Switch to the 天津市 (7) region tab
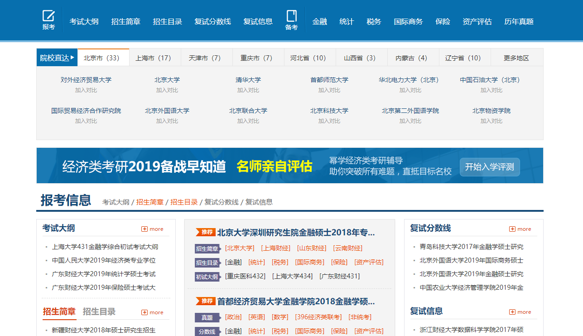The image size is (583, 336). coord(207,58)
